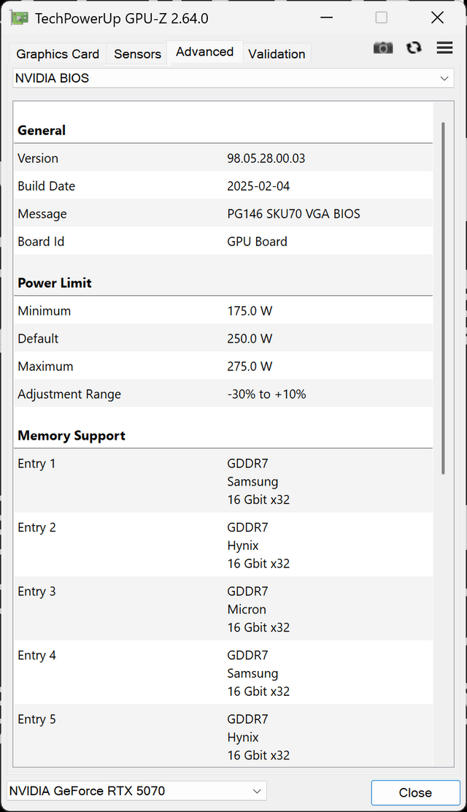Switch to the Graphics Card tab

[58, 54]
